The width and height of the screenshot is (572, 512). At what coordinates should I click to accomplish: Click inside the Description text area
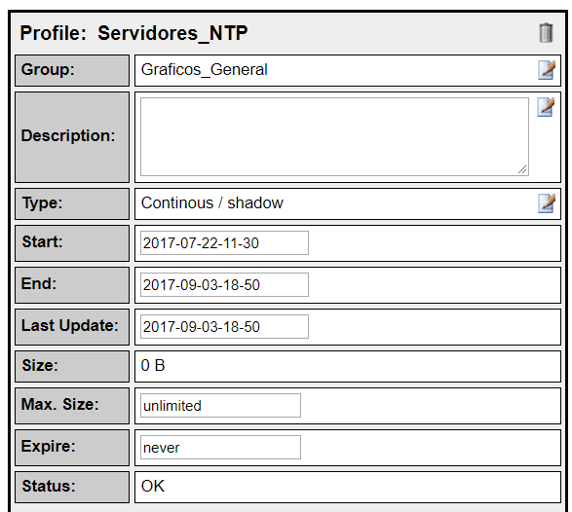click(334, 136)
